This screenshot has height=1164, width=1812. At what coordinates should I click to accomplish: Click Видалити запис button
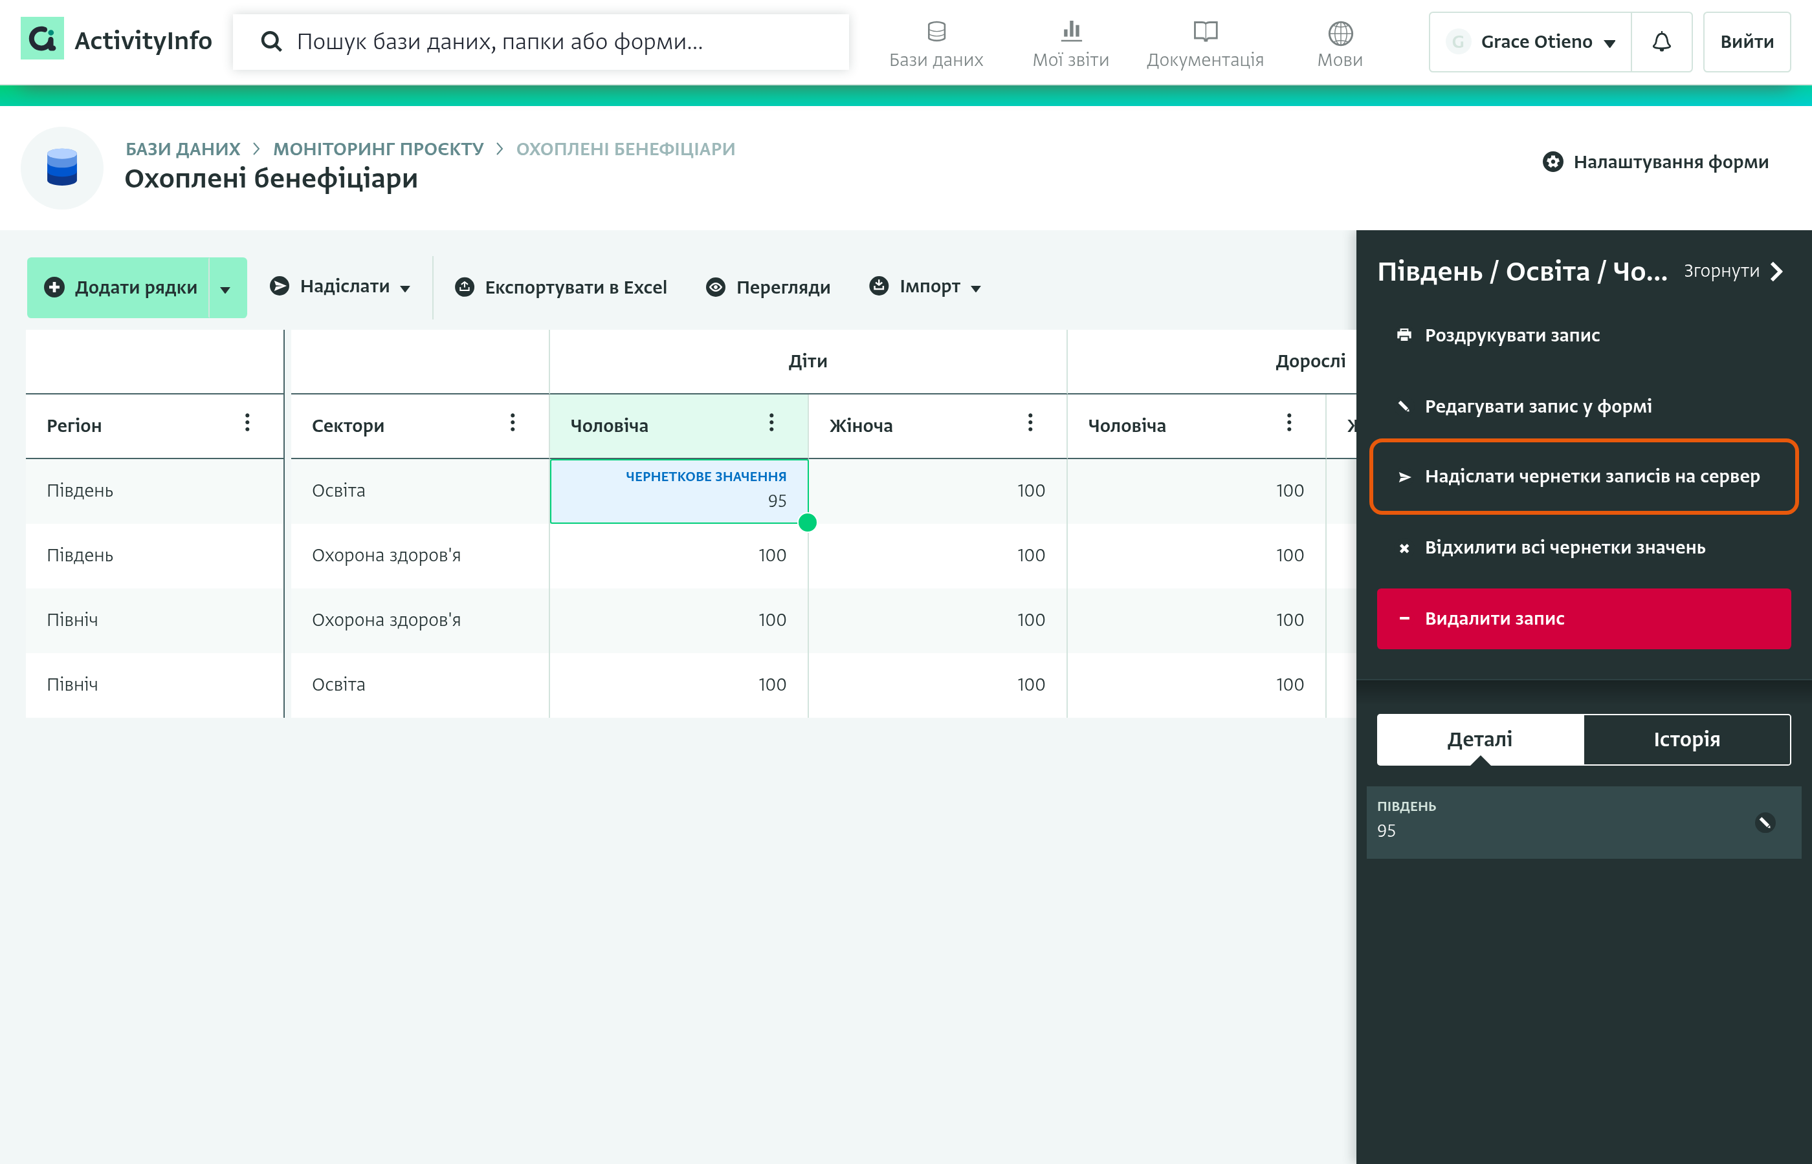click(x=1583, y=618)
